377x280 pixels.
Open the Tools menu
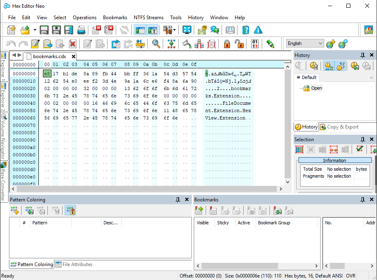pos(176,18)
